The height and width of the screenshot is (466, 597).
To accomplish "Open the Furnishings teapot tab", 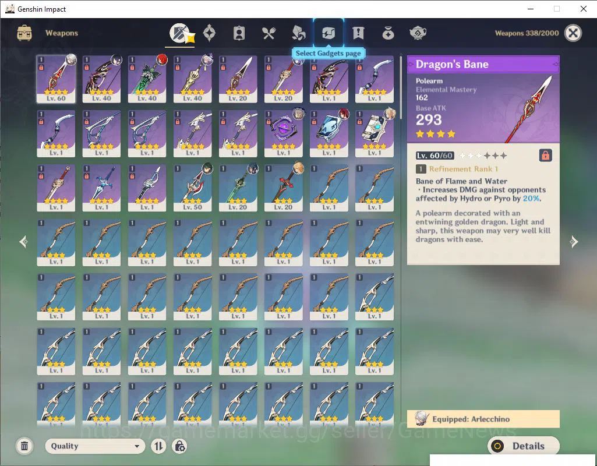I will pyautogui.click(x=418, y=33).
